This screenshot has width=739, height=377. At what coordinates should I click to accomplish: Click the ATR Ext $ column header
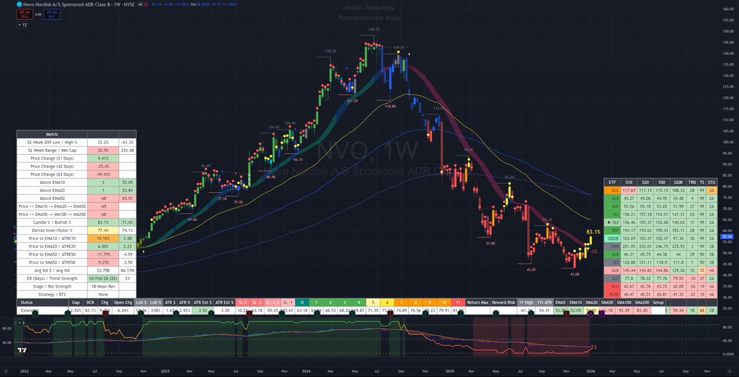pyautogui.click(x=203, y=301)
